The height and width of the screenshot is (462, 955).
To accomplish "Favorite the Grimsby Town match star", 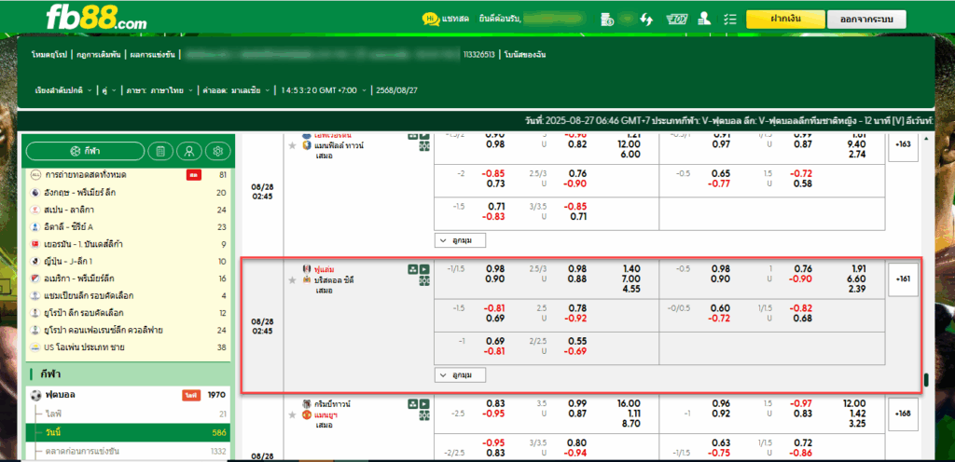I will pyautogui.click(x=292, y=414).
